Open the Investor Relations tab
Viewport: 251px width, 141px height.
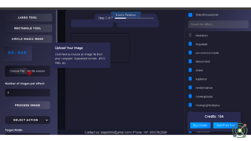point(126,15)
